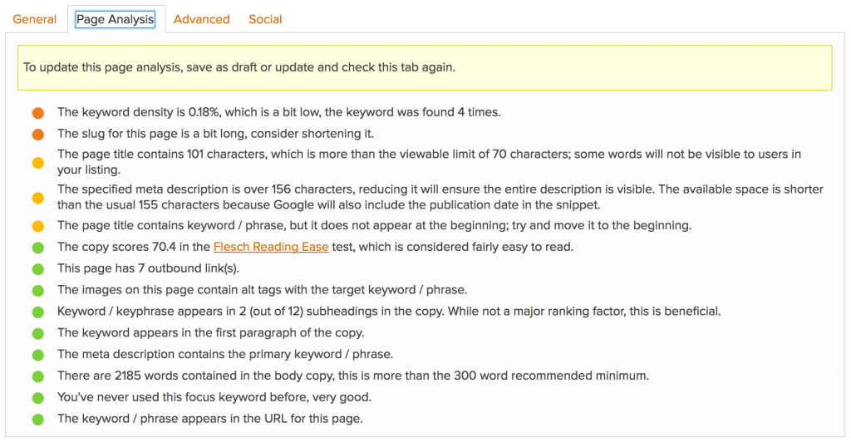
Task: Click the green dot beside 2185 words result
Action: (x=38, y=376)
